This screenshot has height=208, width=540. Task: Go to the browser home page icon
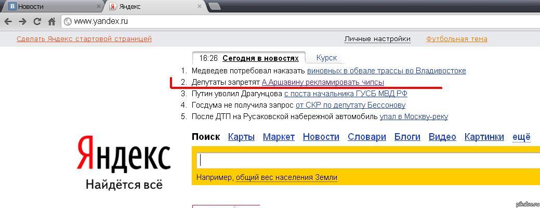(51, 21)
